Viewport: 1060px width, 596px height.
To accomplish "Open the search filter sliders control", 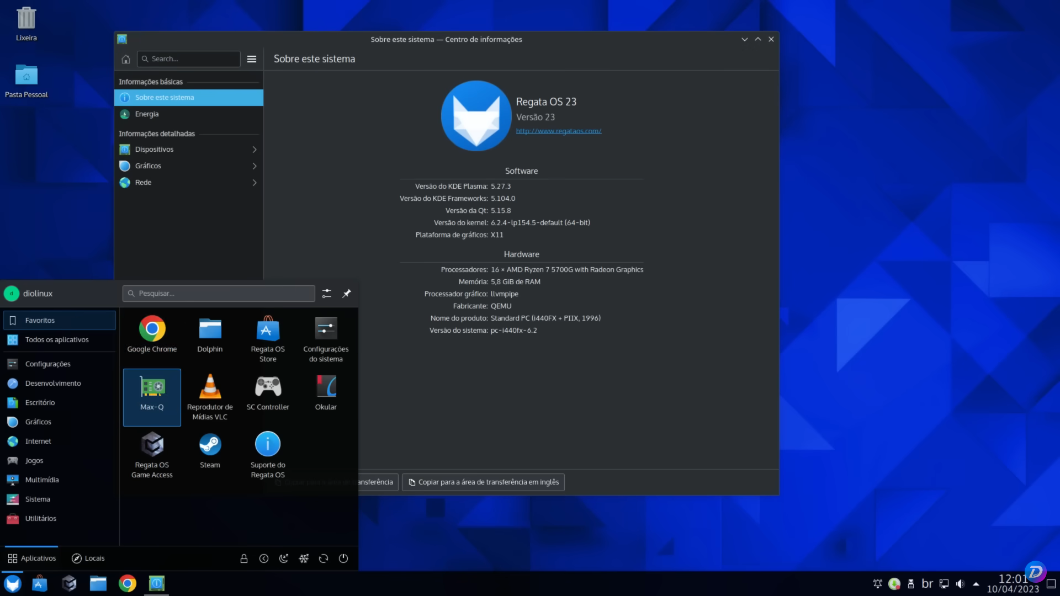I will (326, 293).
